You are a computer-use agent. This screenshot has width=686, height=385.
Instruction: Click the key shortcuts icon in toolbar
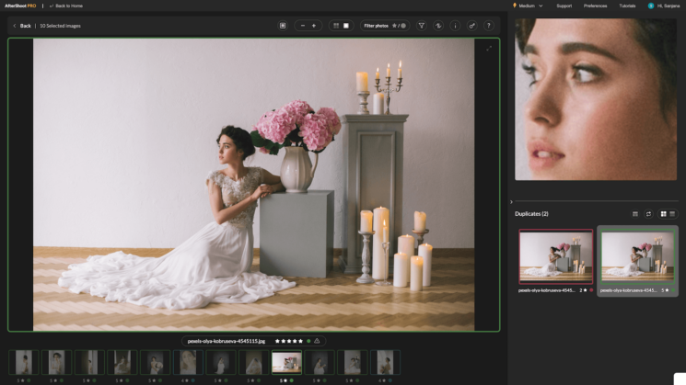[x=472, y=26]
